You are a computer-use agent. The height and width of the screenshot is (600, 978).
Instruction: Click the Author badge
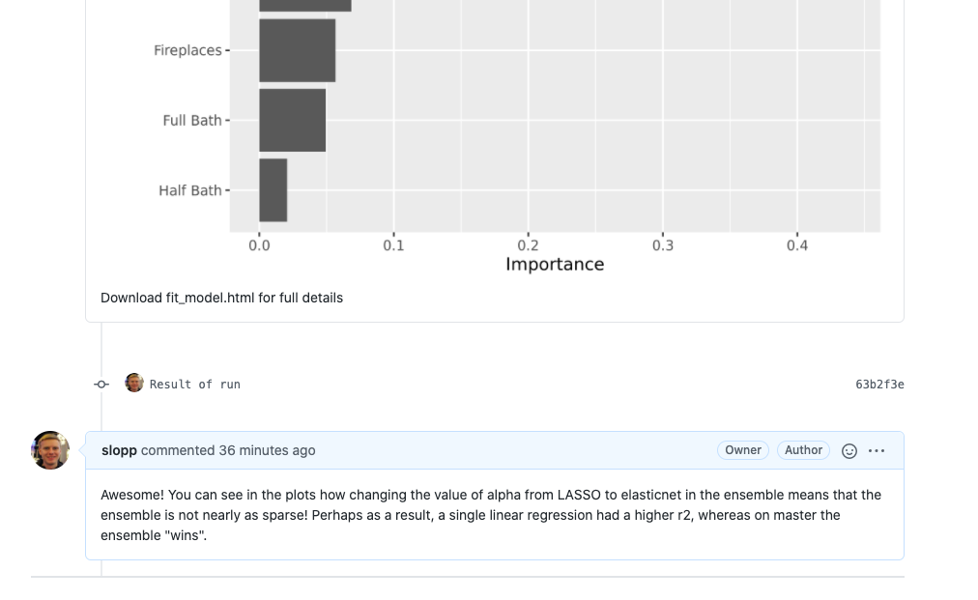pos(803,450)
